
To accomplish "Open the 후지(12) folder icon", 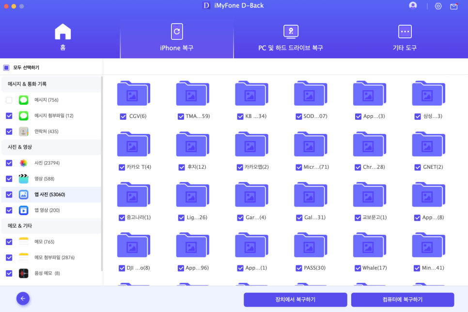I will pyautogui.click(x=192, y=144).
